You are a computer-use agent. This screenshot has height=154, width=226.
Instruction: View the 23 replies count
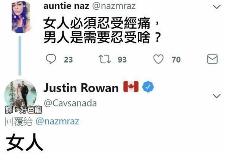68,60
